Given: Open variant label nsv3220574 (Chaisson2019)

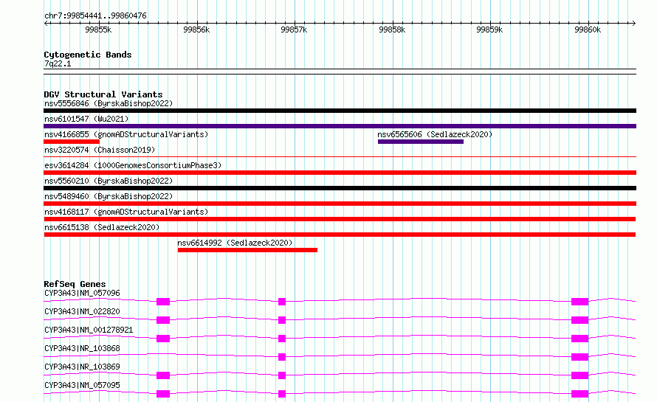Looking at the screenshot, I should coord(100,150).
